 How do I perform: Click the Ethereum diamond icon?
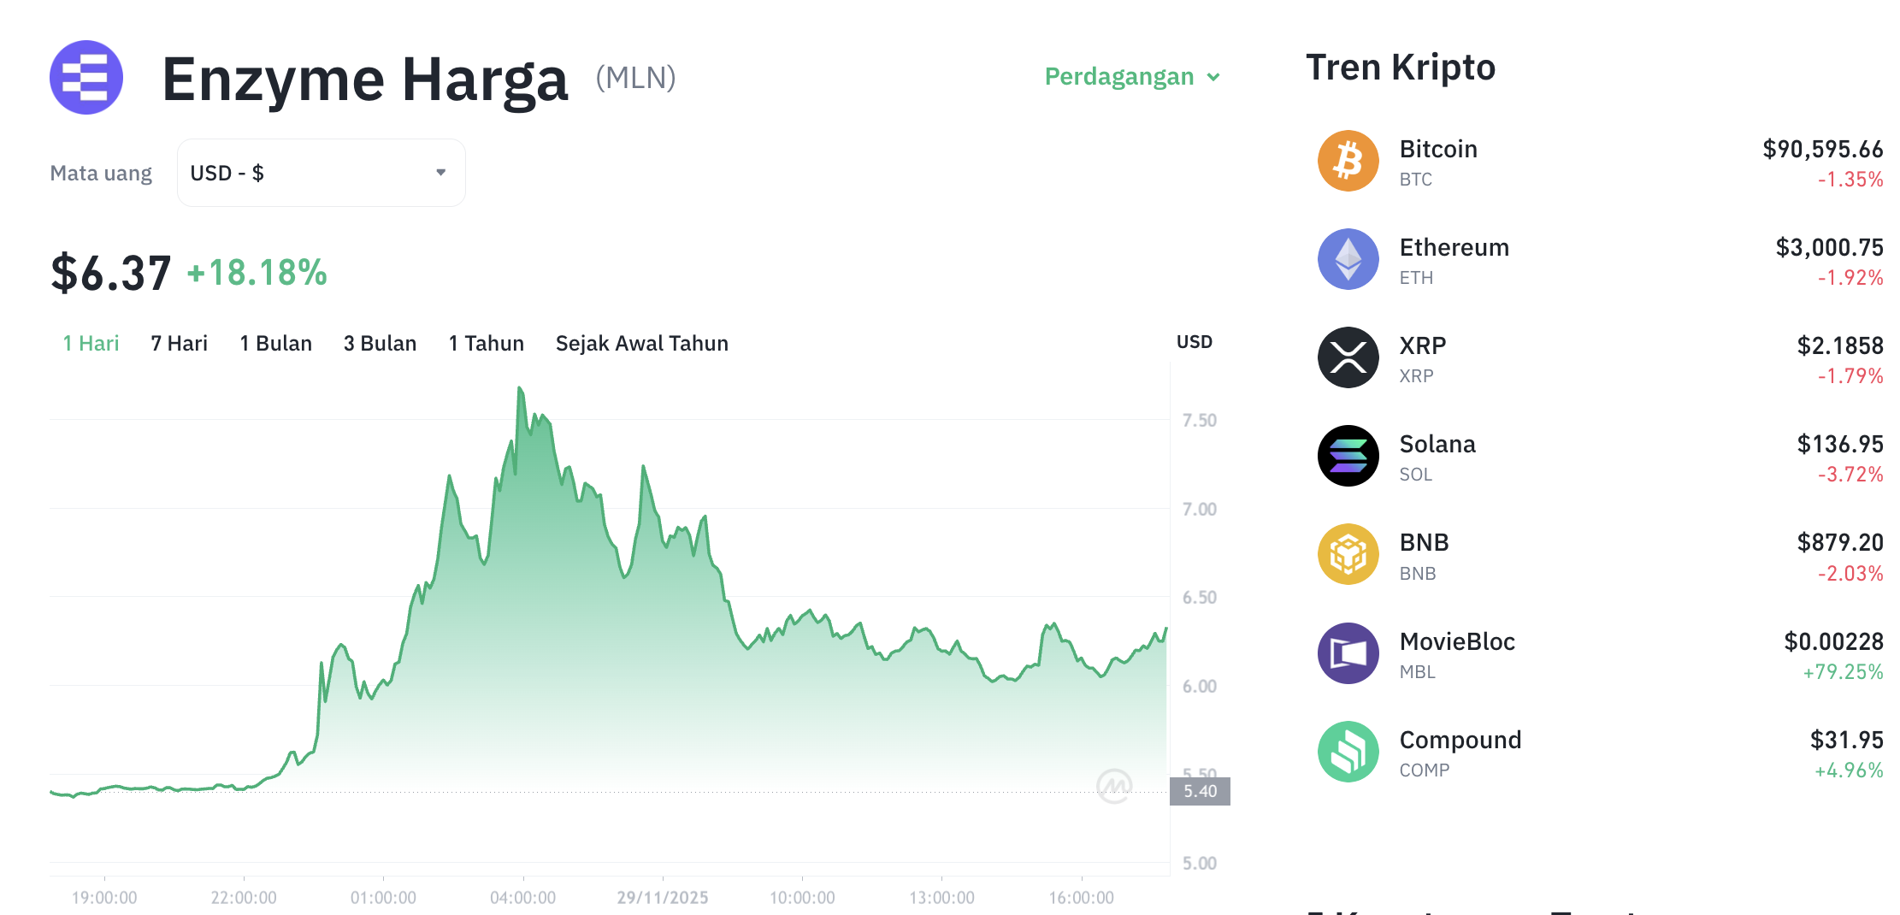[1348, 259]
